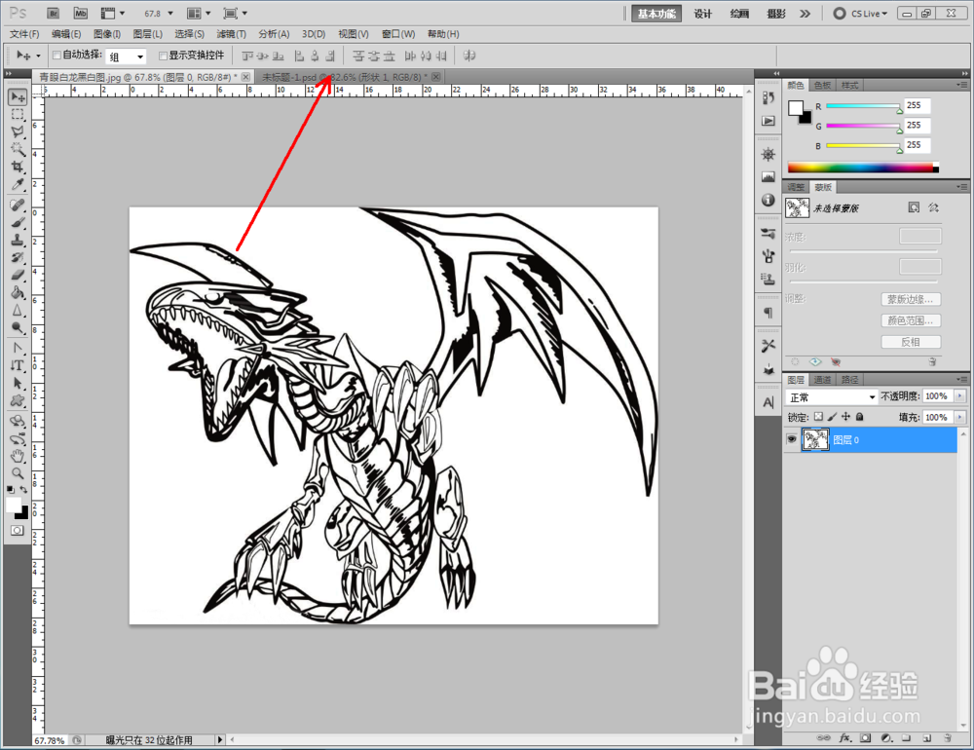
Task: Open the Paragraph panel icon
Action: (768, 313)
